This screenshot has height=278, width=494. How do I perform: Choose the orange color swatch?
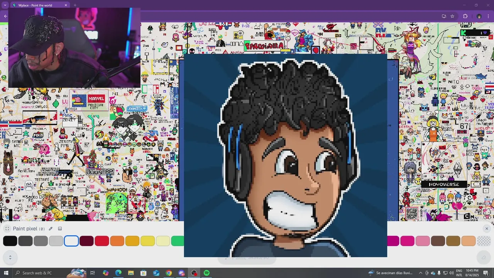117,241
